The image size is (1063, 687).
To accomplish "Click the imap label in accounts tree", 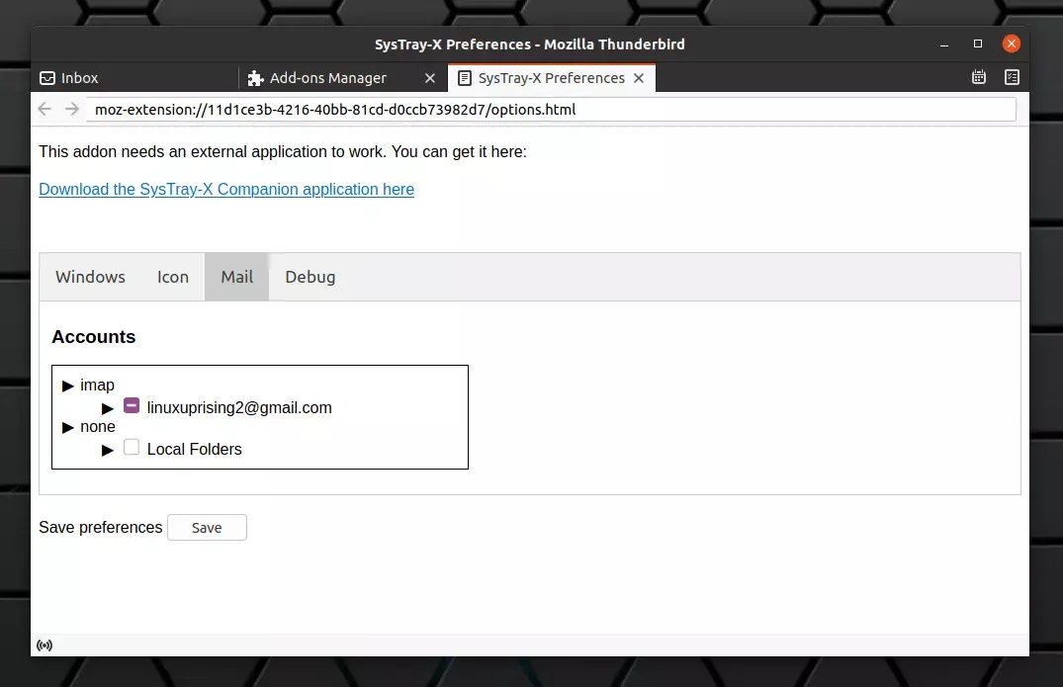I will (x=98, y=385).
